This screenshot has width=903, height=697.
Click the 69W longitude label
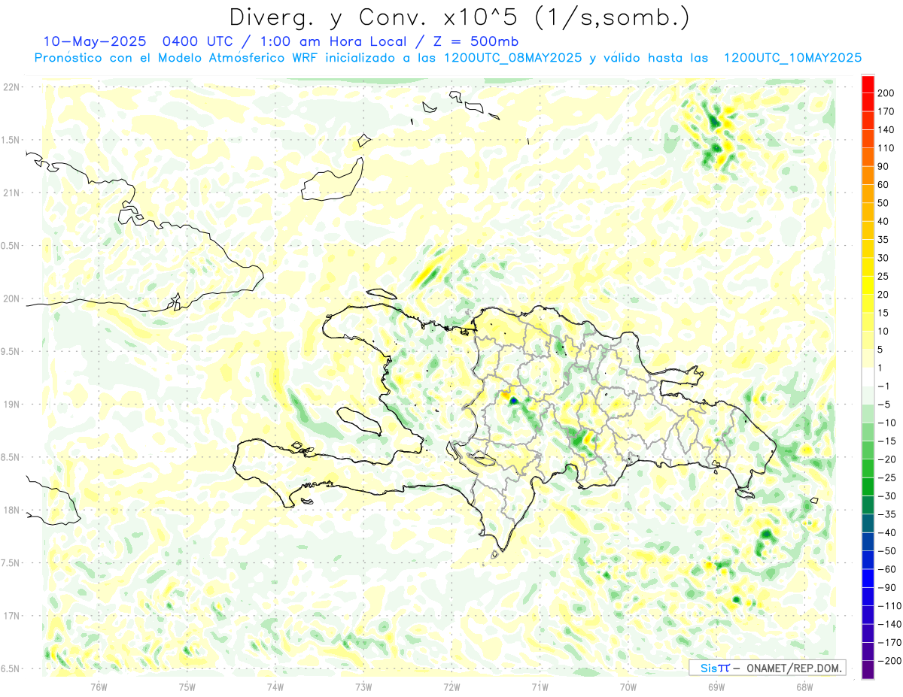tap(716, 686)
